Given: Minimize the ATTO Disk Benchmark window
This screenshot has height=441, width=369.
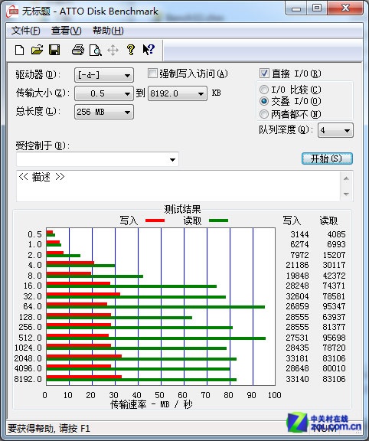Looking at the screenshot, I should (x=296, y=8).
